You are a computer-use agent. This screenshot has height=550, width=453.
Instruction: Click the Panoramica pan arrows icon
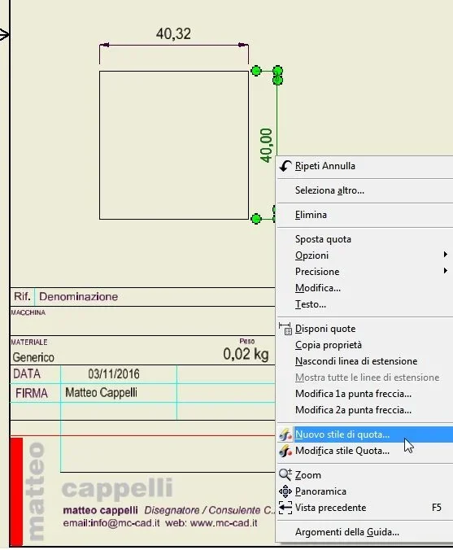tap(285, 491)
